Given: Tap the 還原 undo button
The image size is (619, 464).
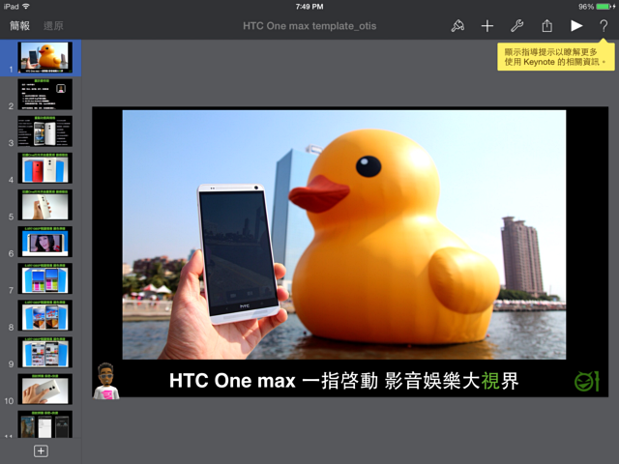Looking at the screenshot, I should [53, 26].
